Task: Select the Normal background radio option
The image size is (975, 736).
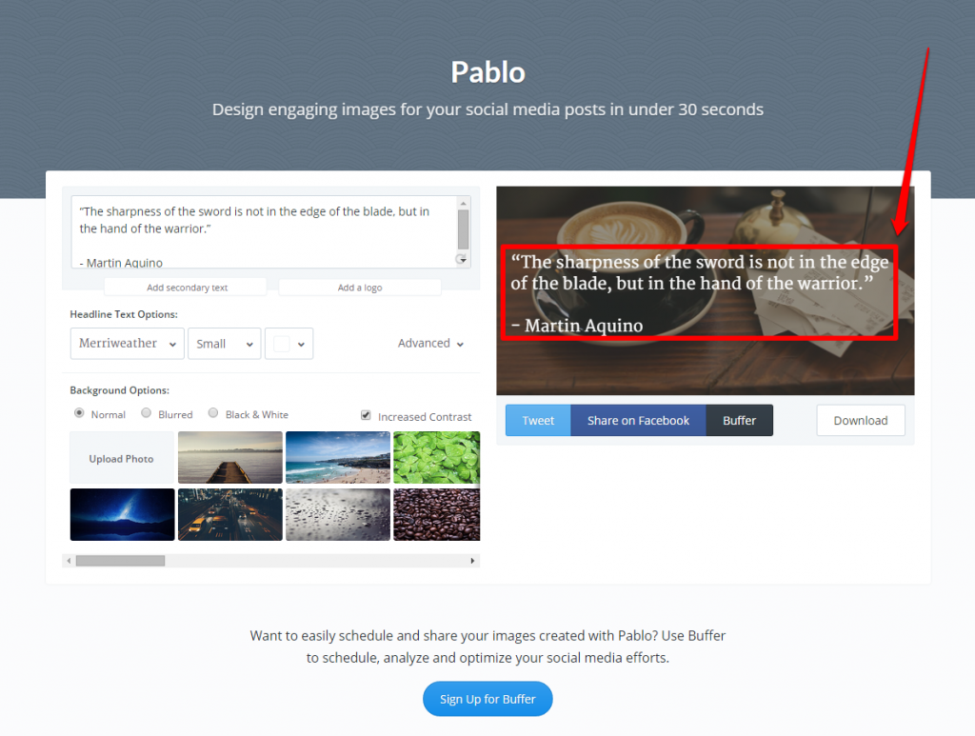Action: (79, 413)
